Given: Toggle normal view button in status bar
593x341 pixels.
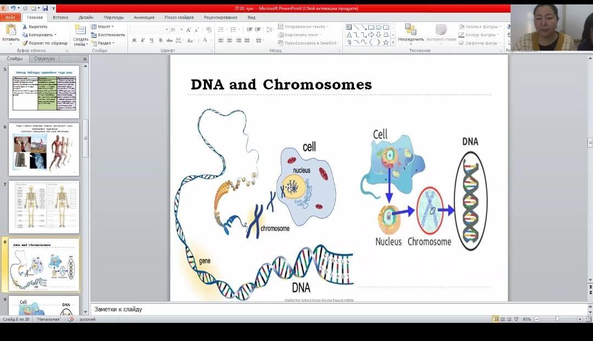Looking at the screenshot, I should click(x=495, y=320).
